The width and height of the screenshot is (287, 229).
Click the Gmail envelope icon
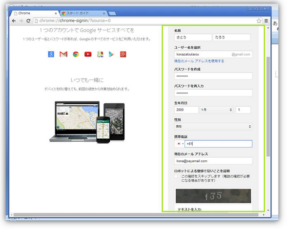pos(63,54)
